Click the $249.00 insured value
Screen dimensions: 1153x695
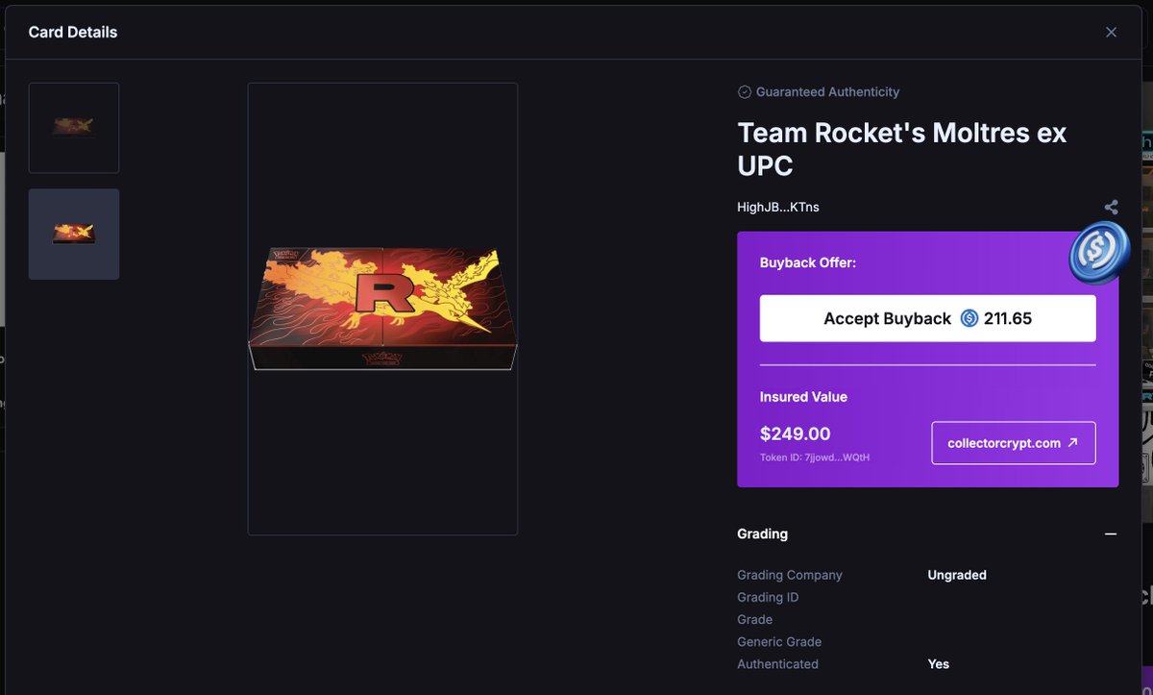point(796,434)
